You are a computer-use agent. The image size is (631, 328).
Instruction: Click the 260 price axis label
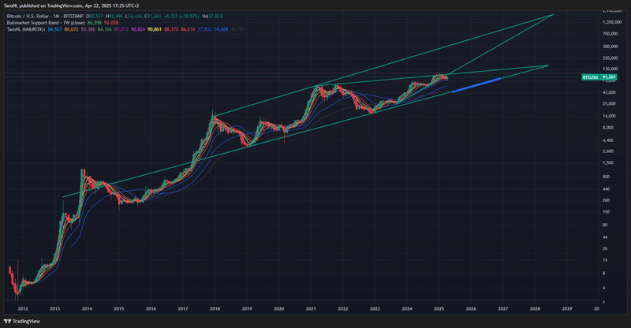(606, 200)
